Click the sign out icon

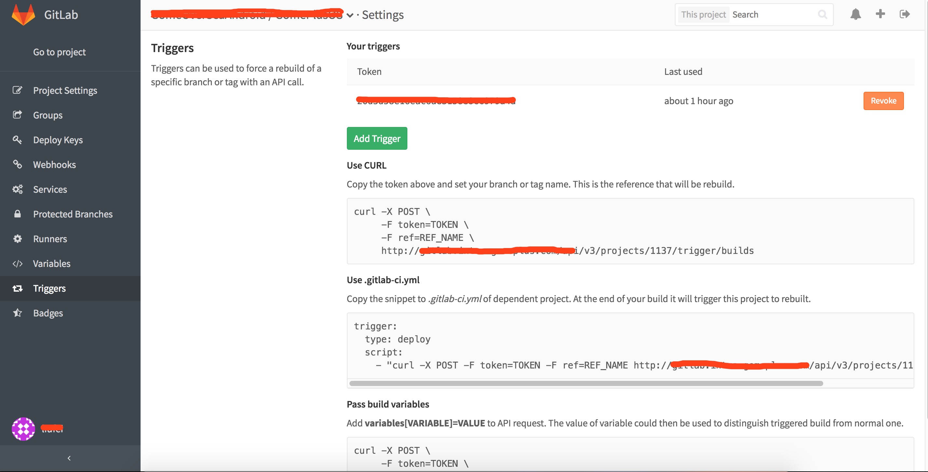pos(905,14)
